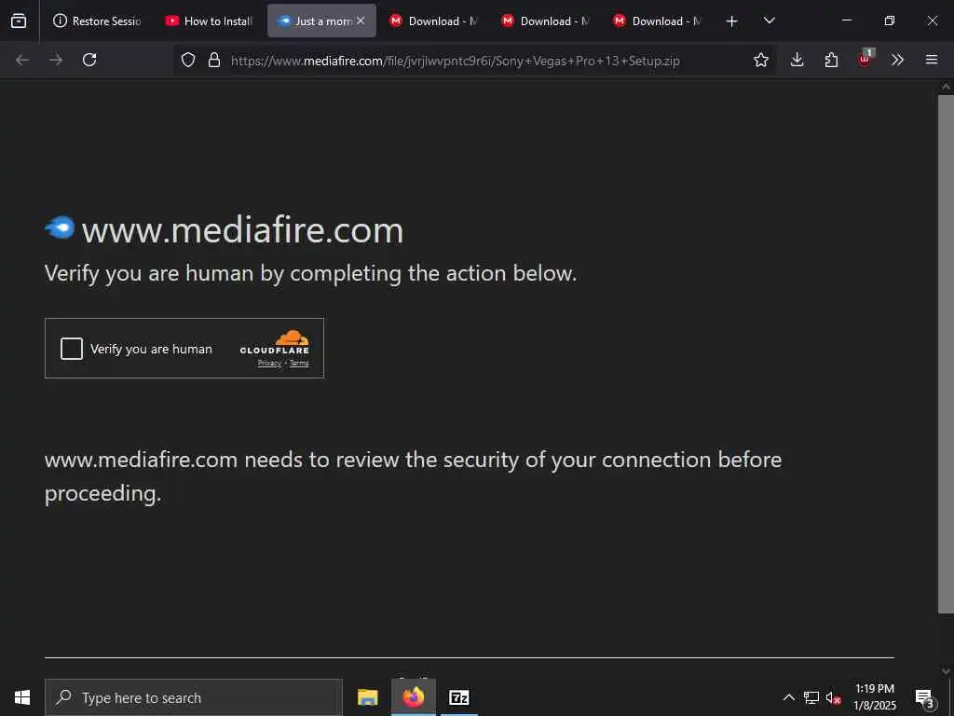
Task: Open a new browser tab
Action: click(x=732, y=21)
